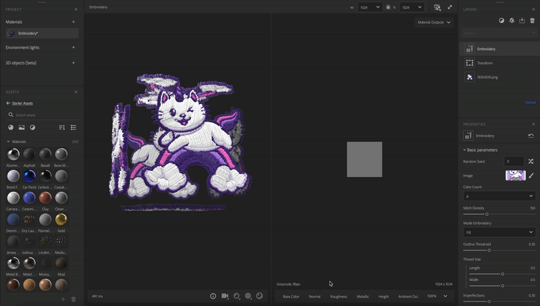Image resolution: width=540 pixels, height=306 pixels.
Task: Delete the selected layer with trash
Action: coord(533,21)
